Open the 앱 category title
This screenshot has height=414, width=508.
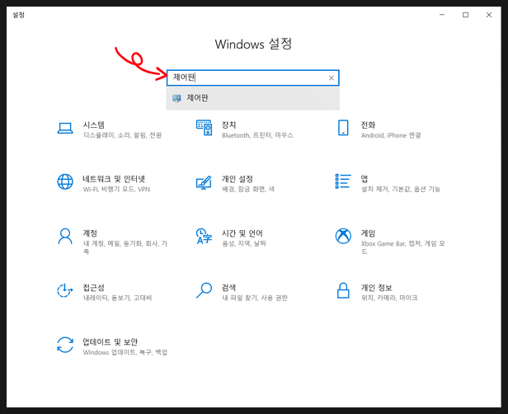tap(365, 179)
